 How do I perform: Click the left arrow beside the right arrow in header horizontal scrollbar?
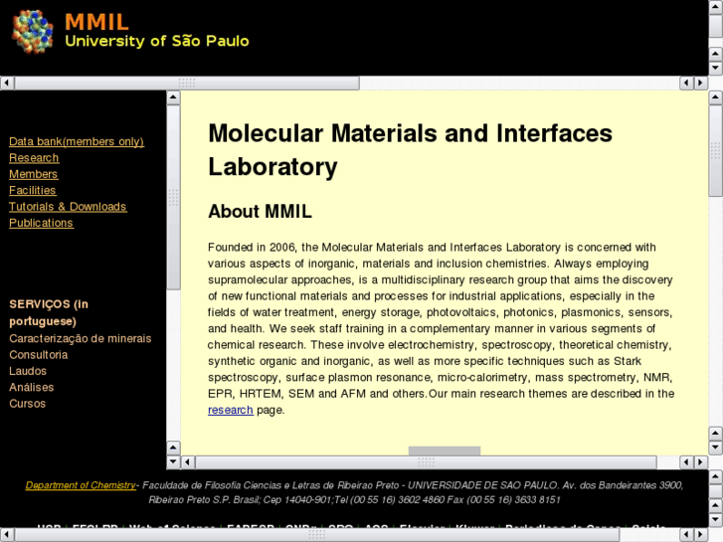pos(686,83)
